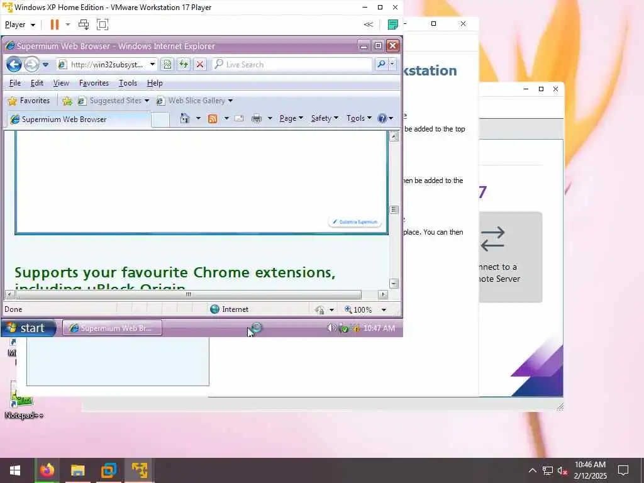
Task: Open the View menu in IE
Action: (x=61, y=83)
